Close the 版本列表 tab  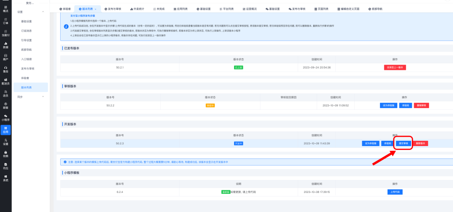(x=96, y=9)
